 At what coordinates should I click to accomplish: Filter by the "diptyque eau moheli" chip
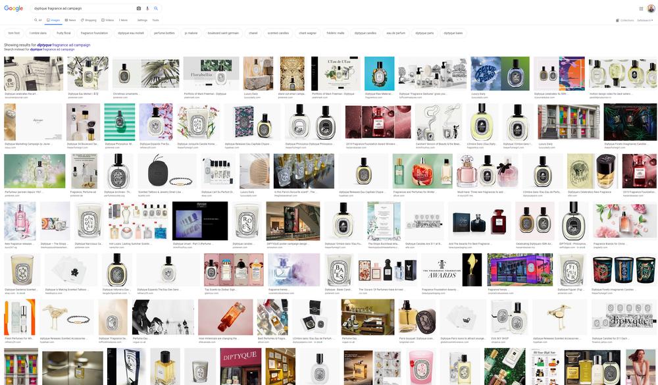[x=131, y=33]
